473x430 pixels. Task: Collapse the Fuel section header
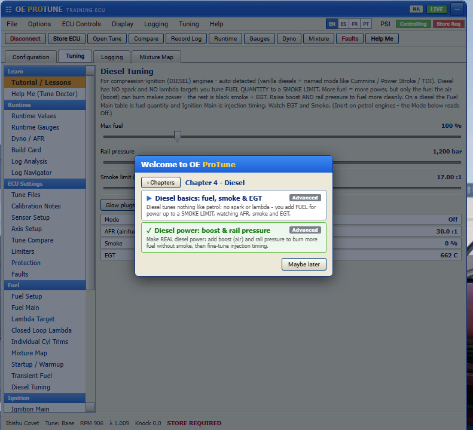click(45, 285)
